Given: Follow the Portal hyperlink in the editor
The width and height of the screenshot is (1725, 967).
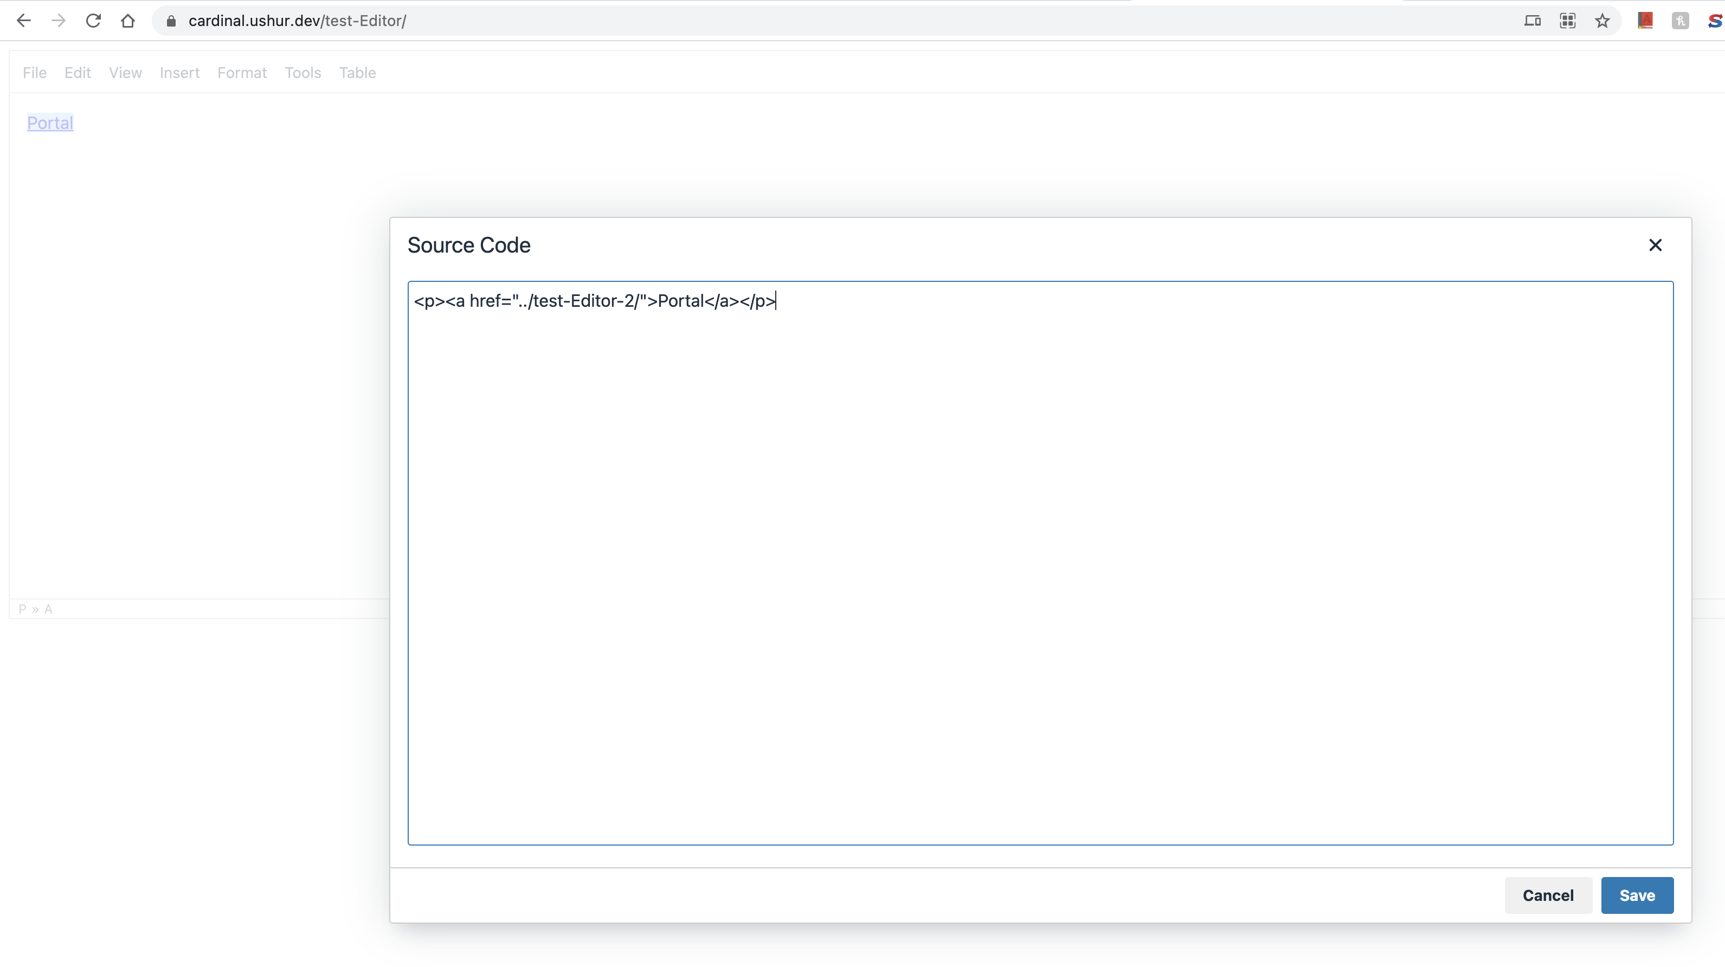Looking at the screenshot, I should (x=49, y=123).
